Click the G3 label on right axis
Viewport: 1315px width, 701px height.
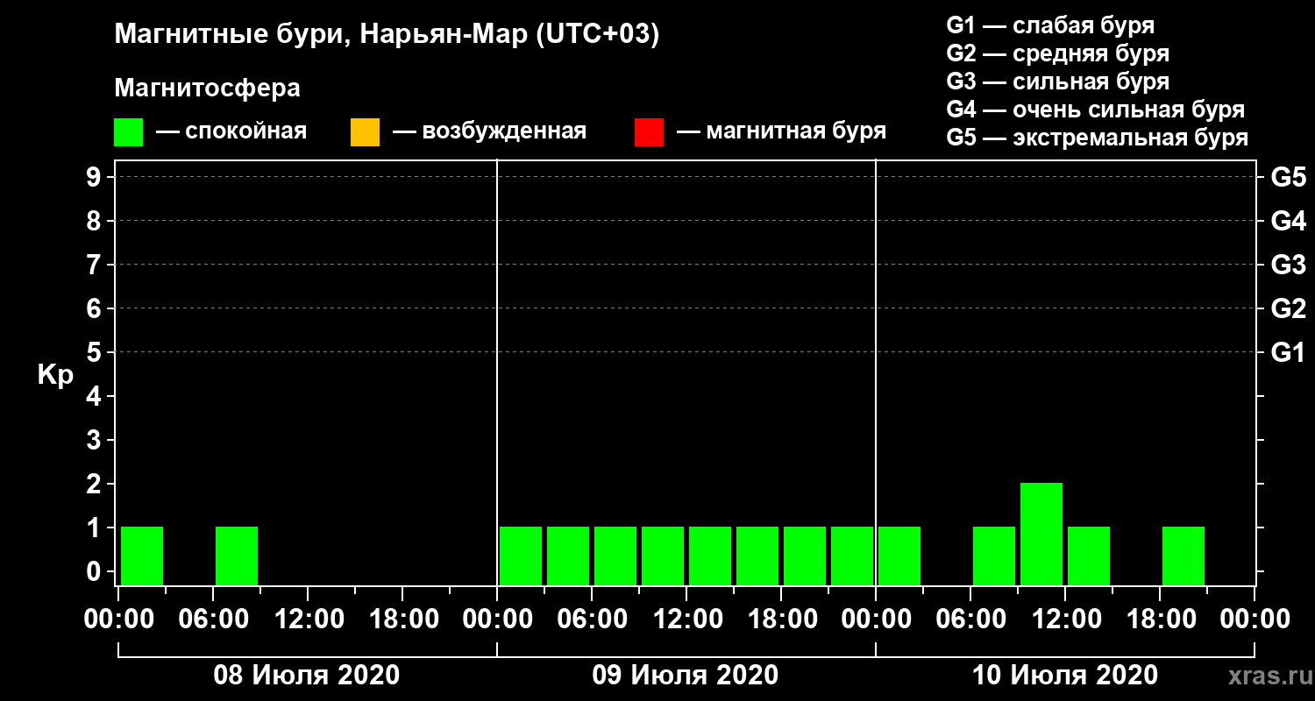tap(1288, 265)
